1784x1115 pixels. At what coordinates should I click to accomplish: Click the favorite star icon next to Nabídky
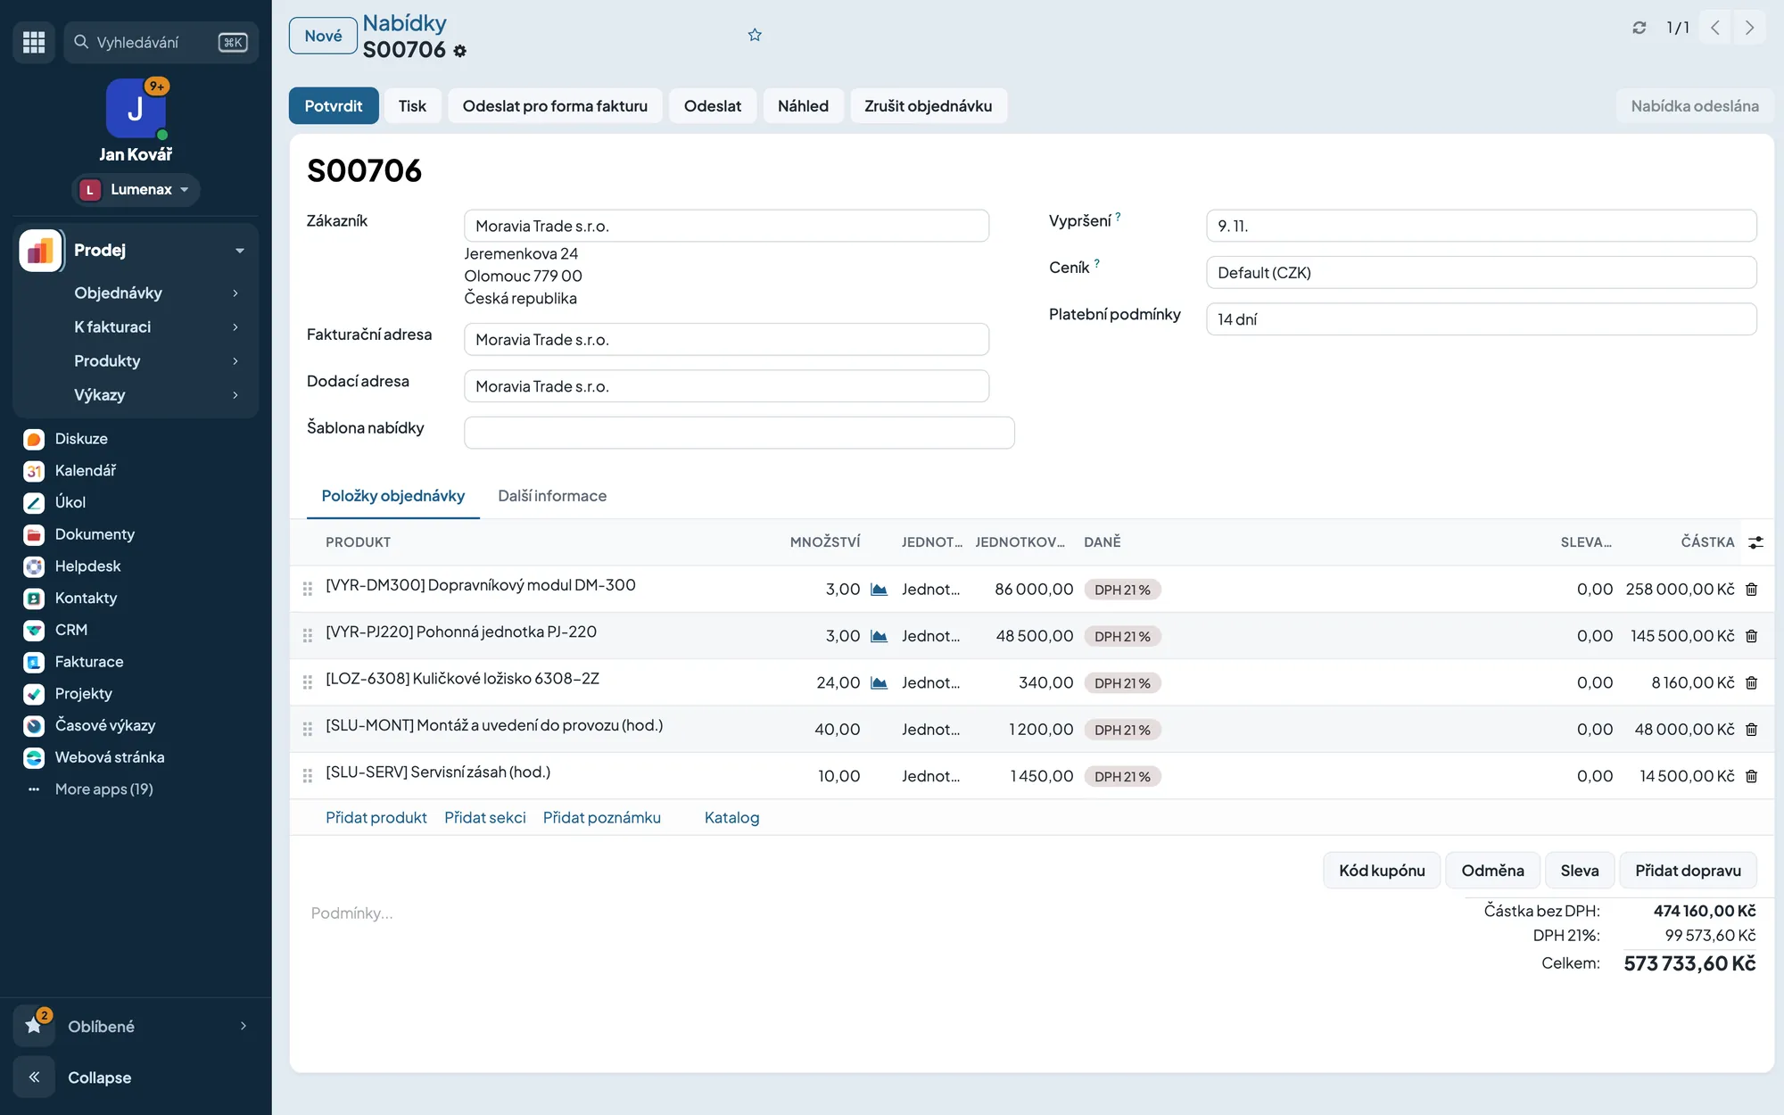pyautogui.click(x=755, y=35)
